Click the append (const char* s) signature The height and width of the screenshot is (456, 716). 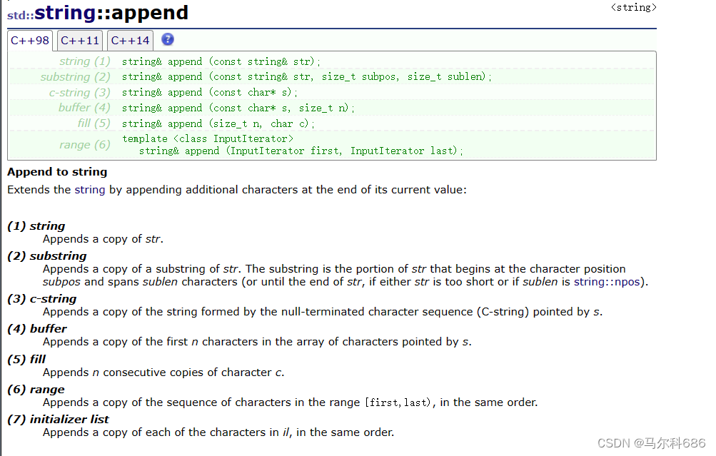pyautogui.click(x=210, y=93)
